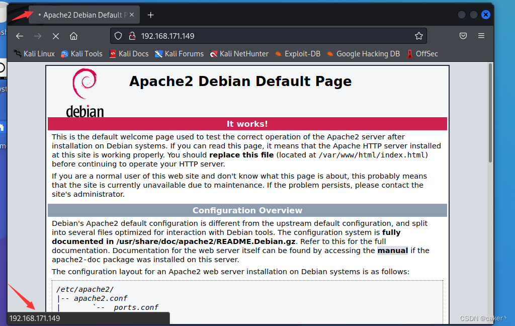Focus the address bar showing 192.168.171.149
This screenshot has height=326, width=515.
(x=269, y=36)
